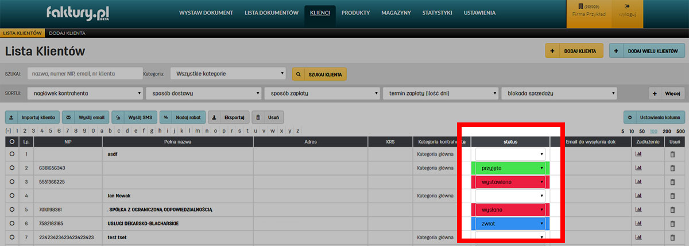Open the Wszystkie kategorie dropdown
Image resolution: width=689 pixels, height=246 pixels.
click(x=227, y=74)
